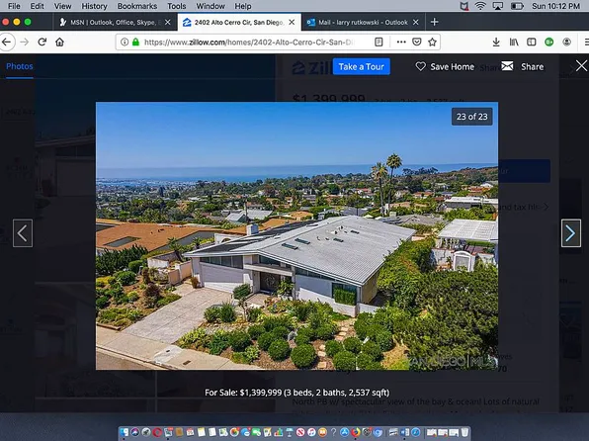Open Wi-Fi status in menu bar
This screenshot has height=441, width=589.
[480, 6]
